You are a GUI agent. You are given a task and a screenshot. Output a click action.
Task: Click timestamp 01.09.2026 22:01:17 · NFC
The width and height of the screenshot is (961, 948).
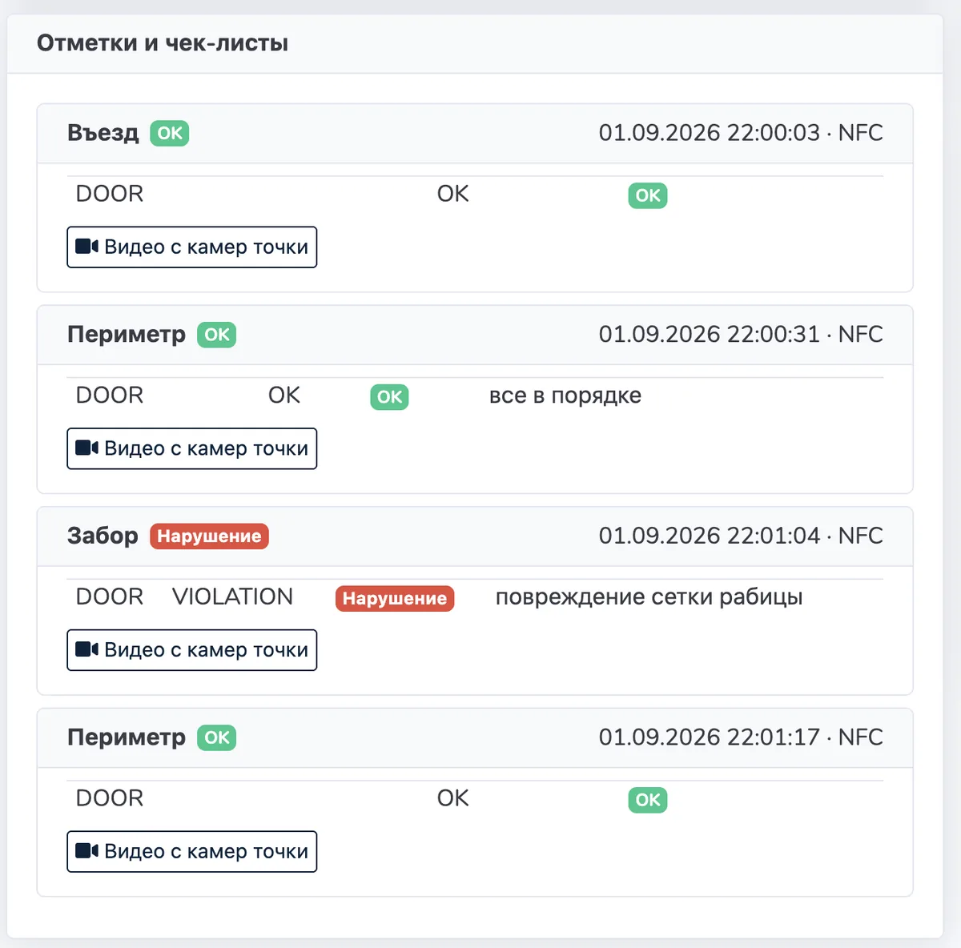(741, 737)
